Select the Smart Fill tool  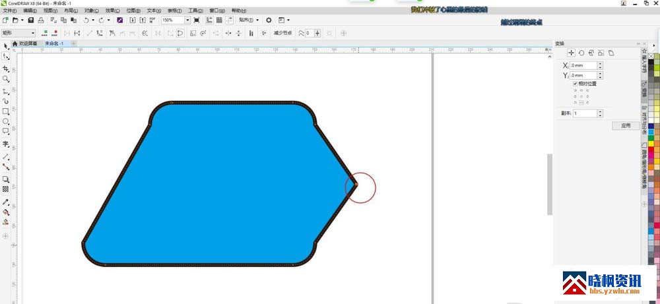click(6, 222)
